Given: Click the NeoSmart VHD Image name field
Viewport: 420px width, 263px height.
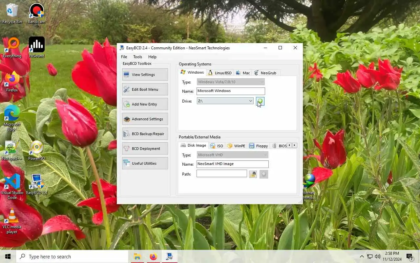Looking at the screenshot, I should 232,164.
